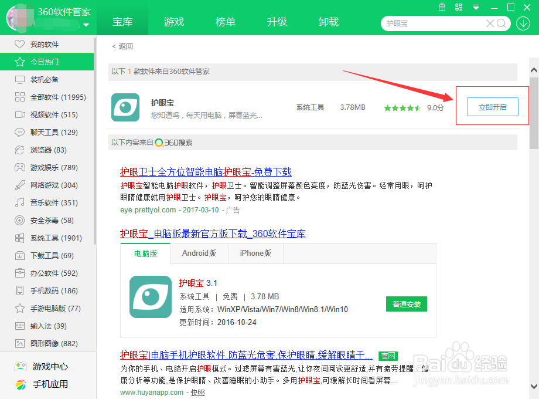This screenshot has height=399, width=539.
Task: Click 立即开启 button for 护眼宝
Action: point(492,107)
